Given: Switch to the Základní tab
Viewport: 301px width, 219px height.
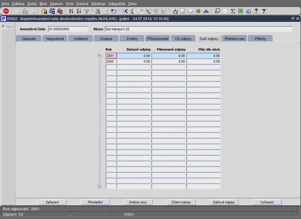Looking at the screenshot, I should coord(29,39).
